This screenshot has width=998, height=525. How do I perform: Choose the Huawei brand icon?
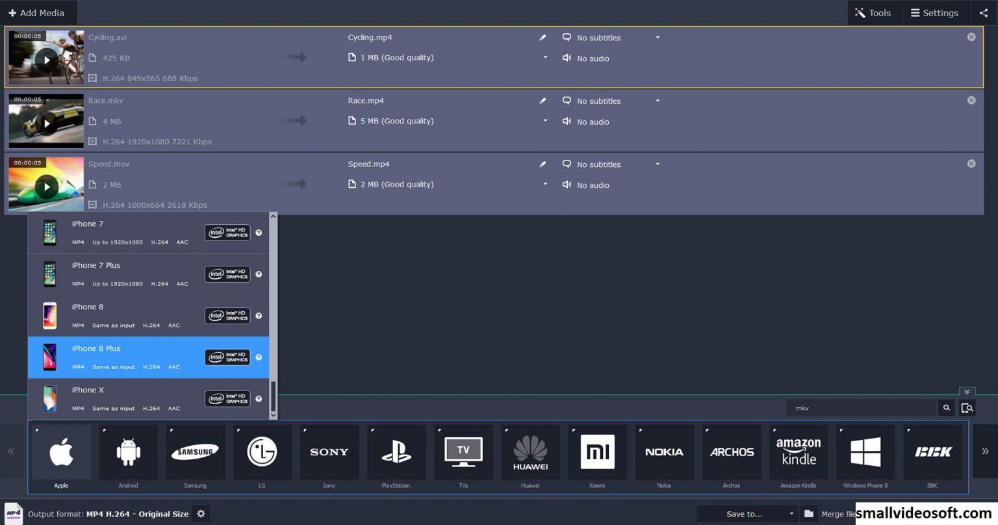(x=530, y=452)
